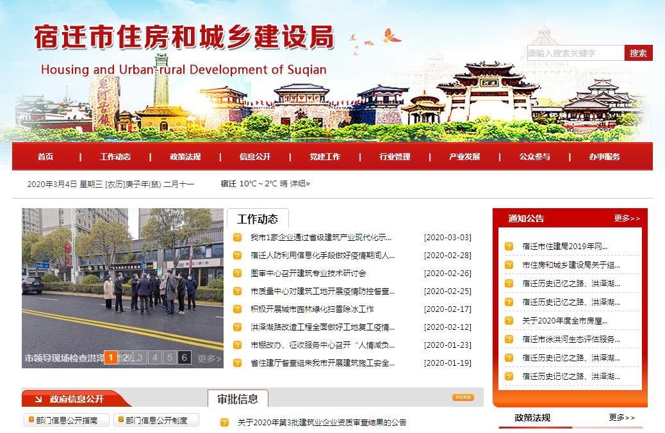Jump to slide 6 in the carousel
665x433 pixels.
pos(184,357)
